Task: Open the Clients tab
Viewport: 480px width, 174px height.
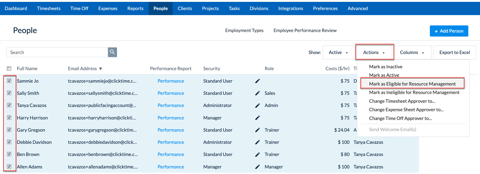Action: point(185,8)
